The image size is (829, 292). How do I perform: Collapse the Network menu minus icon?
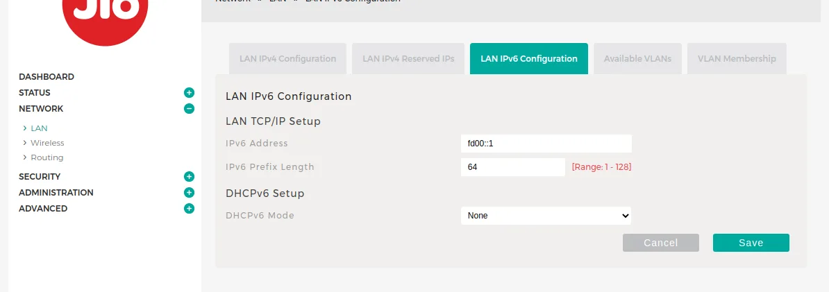189,108
